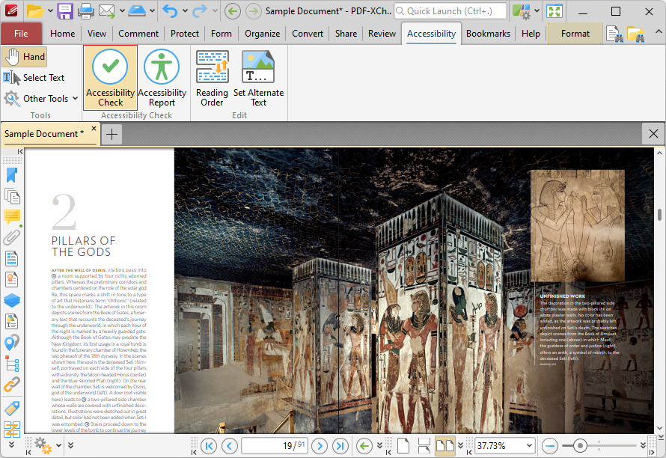Click the Scan icon in quick toolbar
The height and width of the screenshot is (458, 666).
[x=137, y=11]
